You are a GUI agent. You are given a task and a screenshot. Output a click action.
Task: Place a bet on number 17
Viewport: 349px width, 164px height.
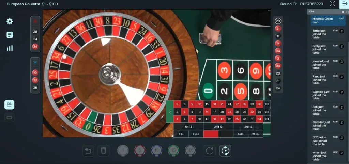[215, 112]
